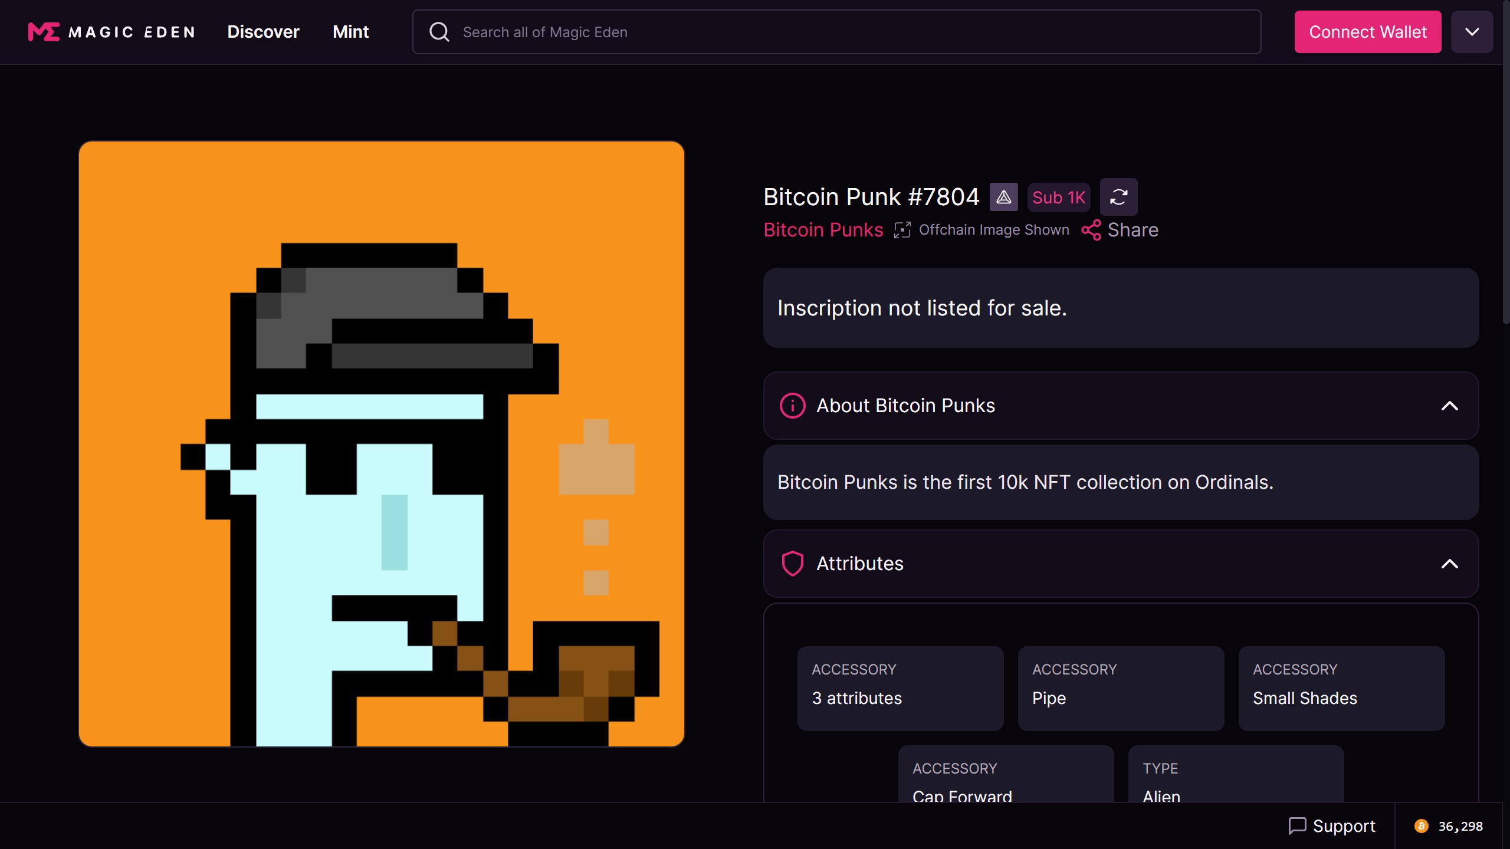Click the Bitcoin Punk #7804 image
This screenshot has width=1510, height=849.
click(x=382, y=444)
